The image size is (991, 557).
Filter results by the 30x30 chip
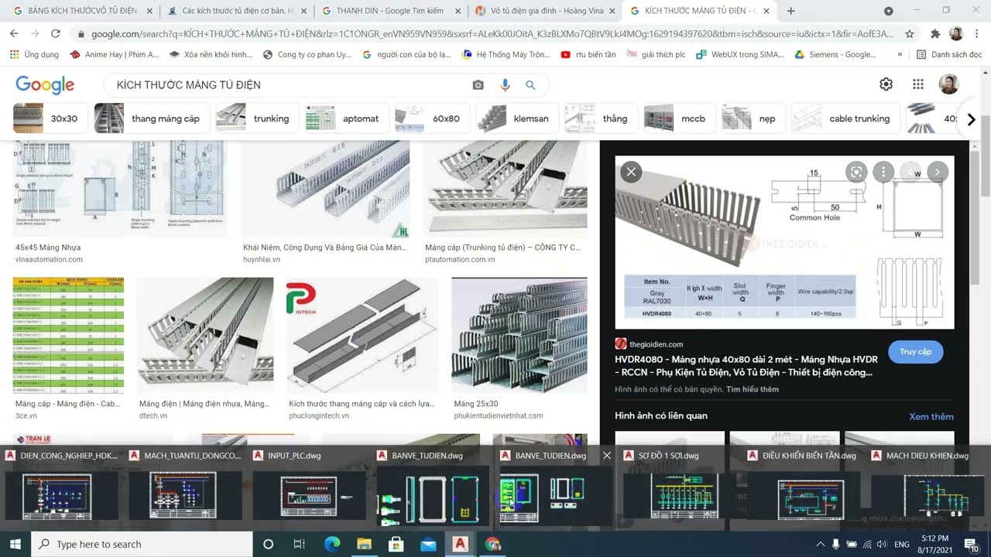point(50,118)
